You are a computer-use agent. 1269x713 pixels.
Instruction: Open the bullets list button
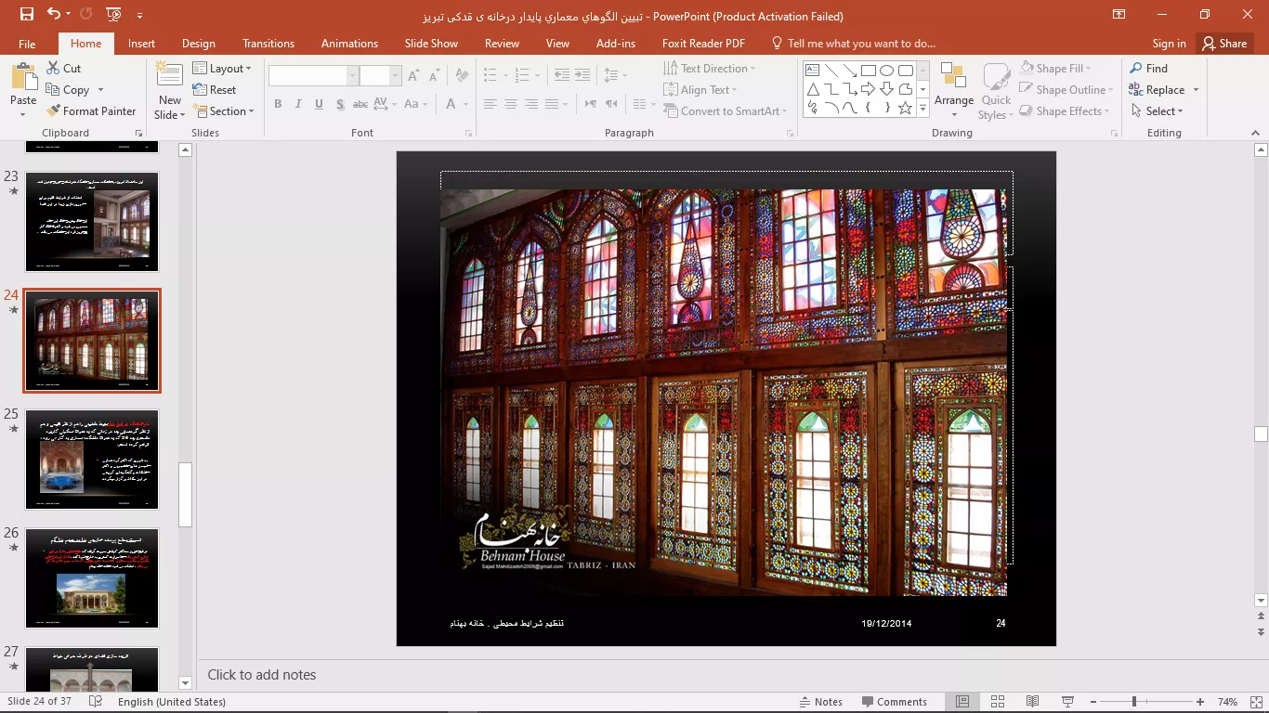click(491, 75)
